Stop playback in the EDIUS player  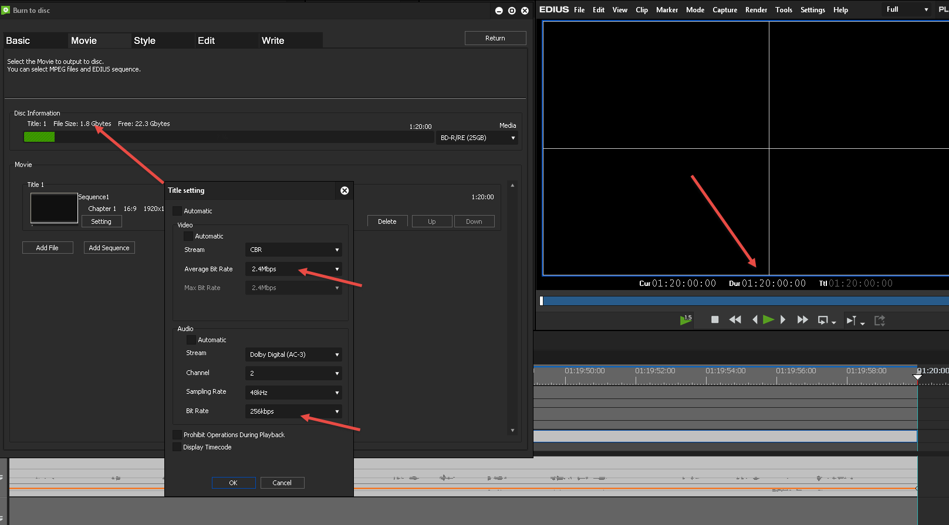tap(715, 320)
